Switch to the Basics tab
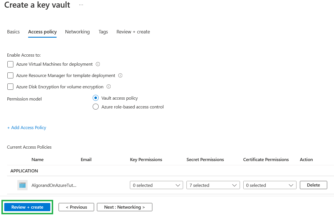 [x=13, y=32]
